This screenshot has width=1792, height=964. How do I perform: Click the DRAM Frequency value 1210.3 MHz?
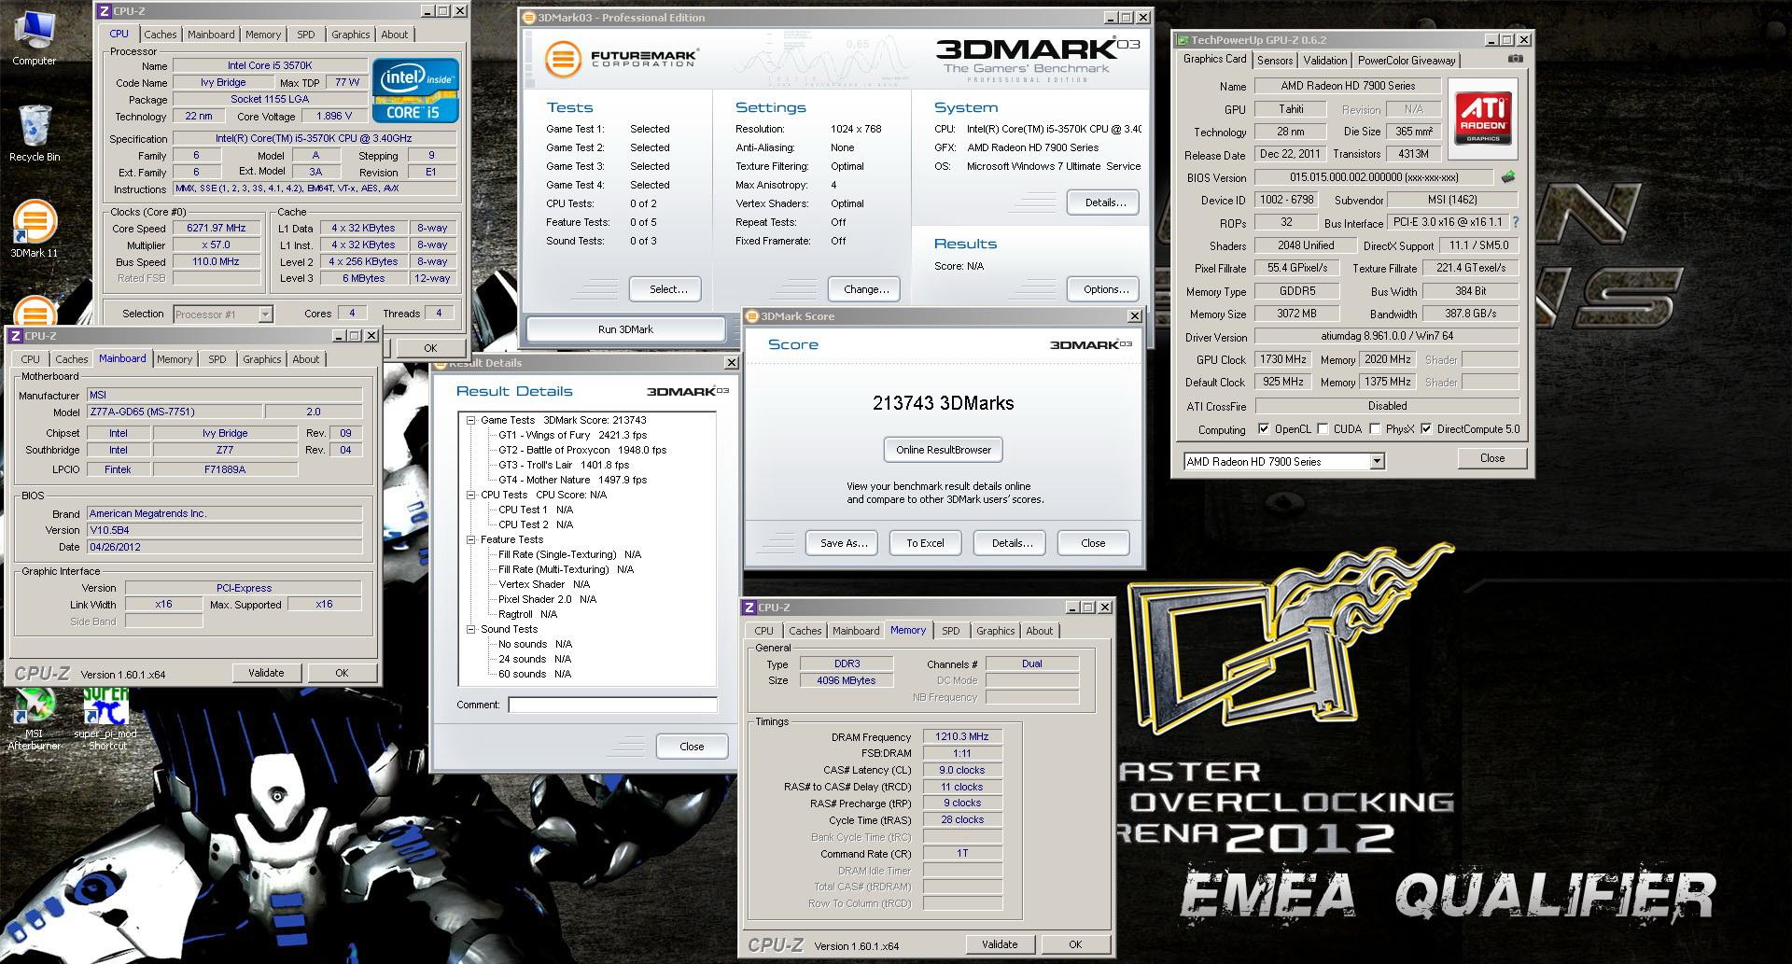[x=962, y=736]
